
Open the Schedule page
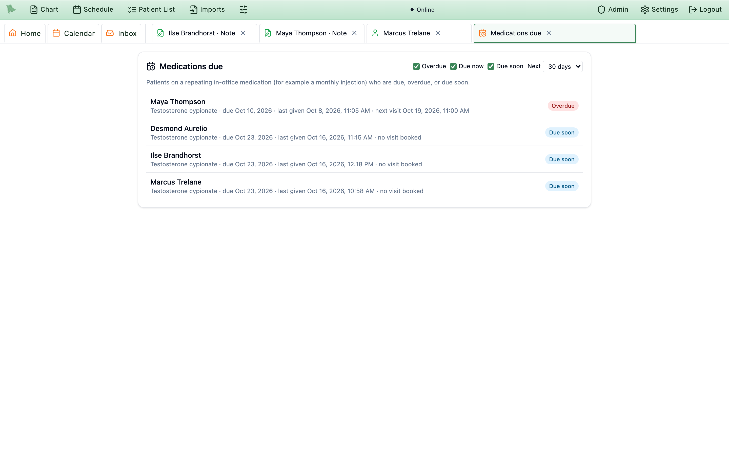pos(93,10)
